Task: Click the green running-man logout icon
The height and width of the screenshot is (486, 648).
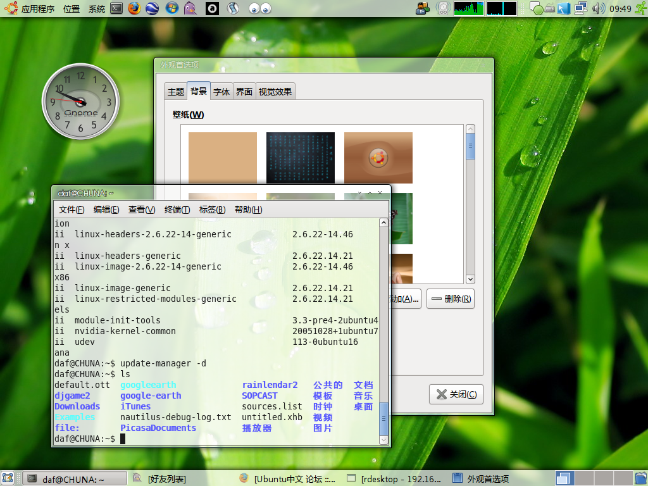Action: coord(641,8)
